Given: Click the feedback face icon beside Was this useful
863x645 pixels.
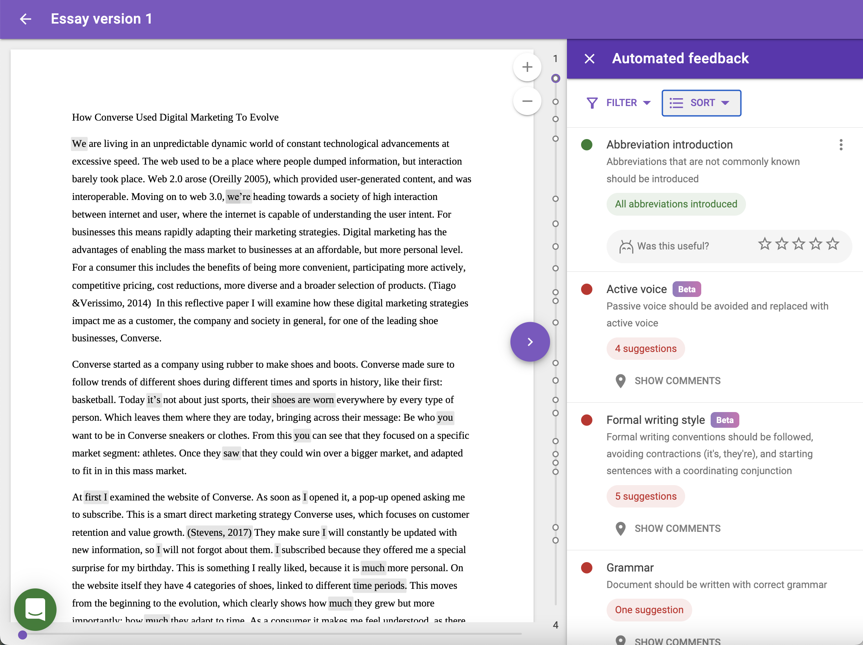Looking at the screenshot, I should point(626,246).
